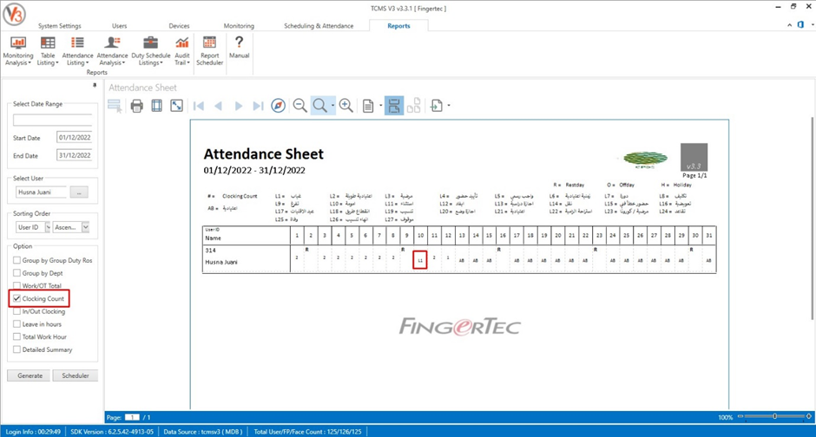Go to first report page

pyautogui.click(x=198, y=106)
